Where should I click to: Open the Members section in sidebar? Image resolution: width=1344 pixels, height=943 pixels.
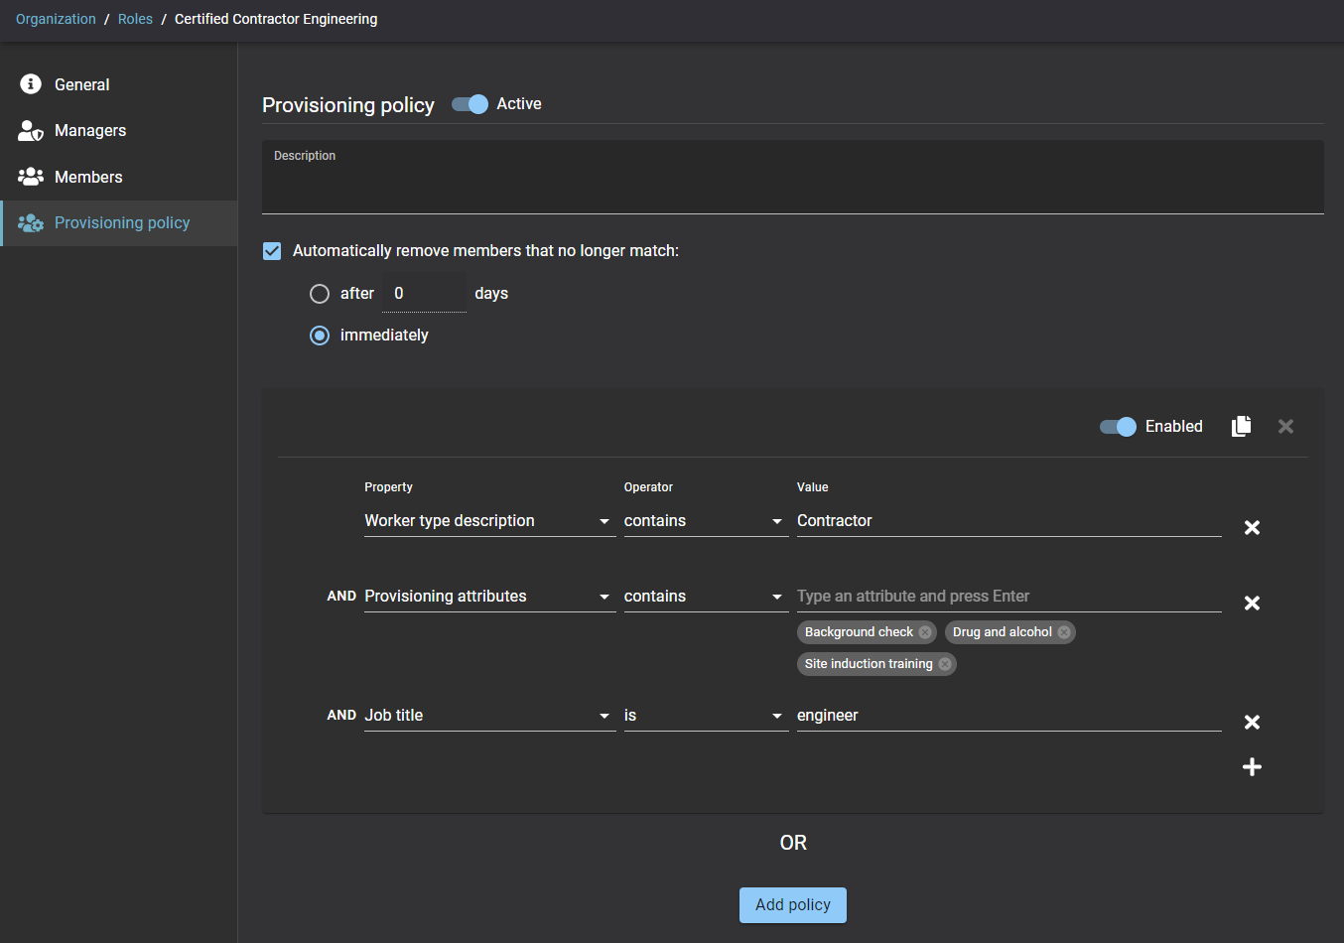(88, 177)
